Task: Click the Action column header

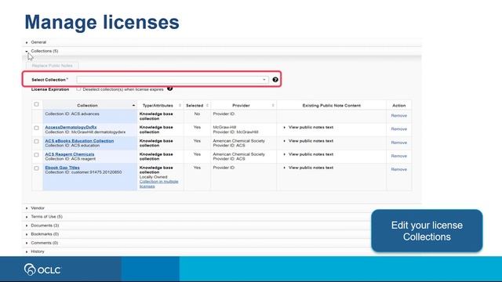Action: (399, 106)
